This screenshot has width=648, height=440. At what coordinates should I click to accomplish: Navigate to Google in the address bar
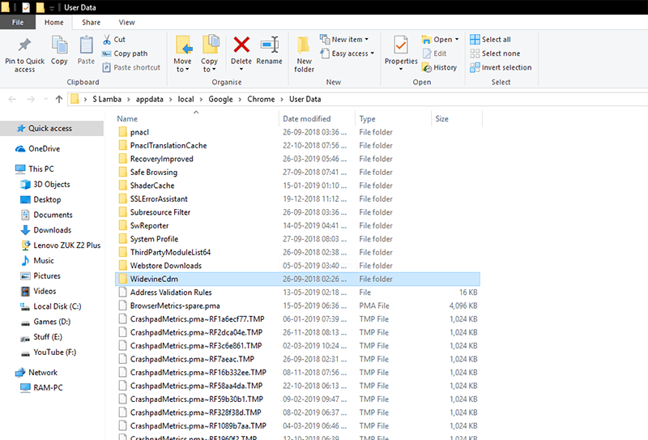[220, 99]
